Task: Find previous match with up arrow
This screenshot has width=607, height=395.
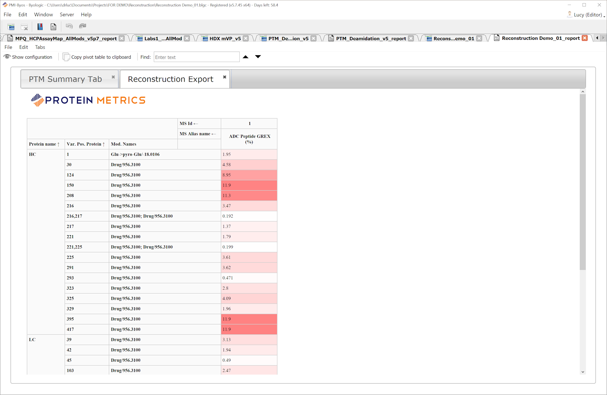Action: (245, 57)
